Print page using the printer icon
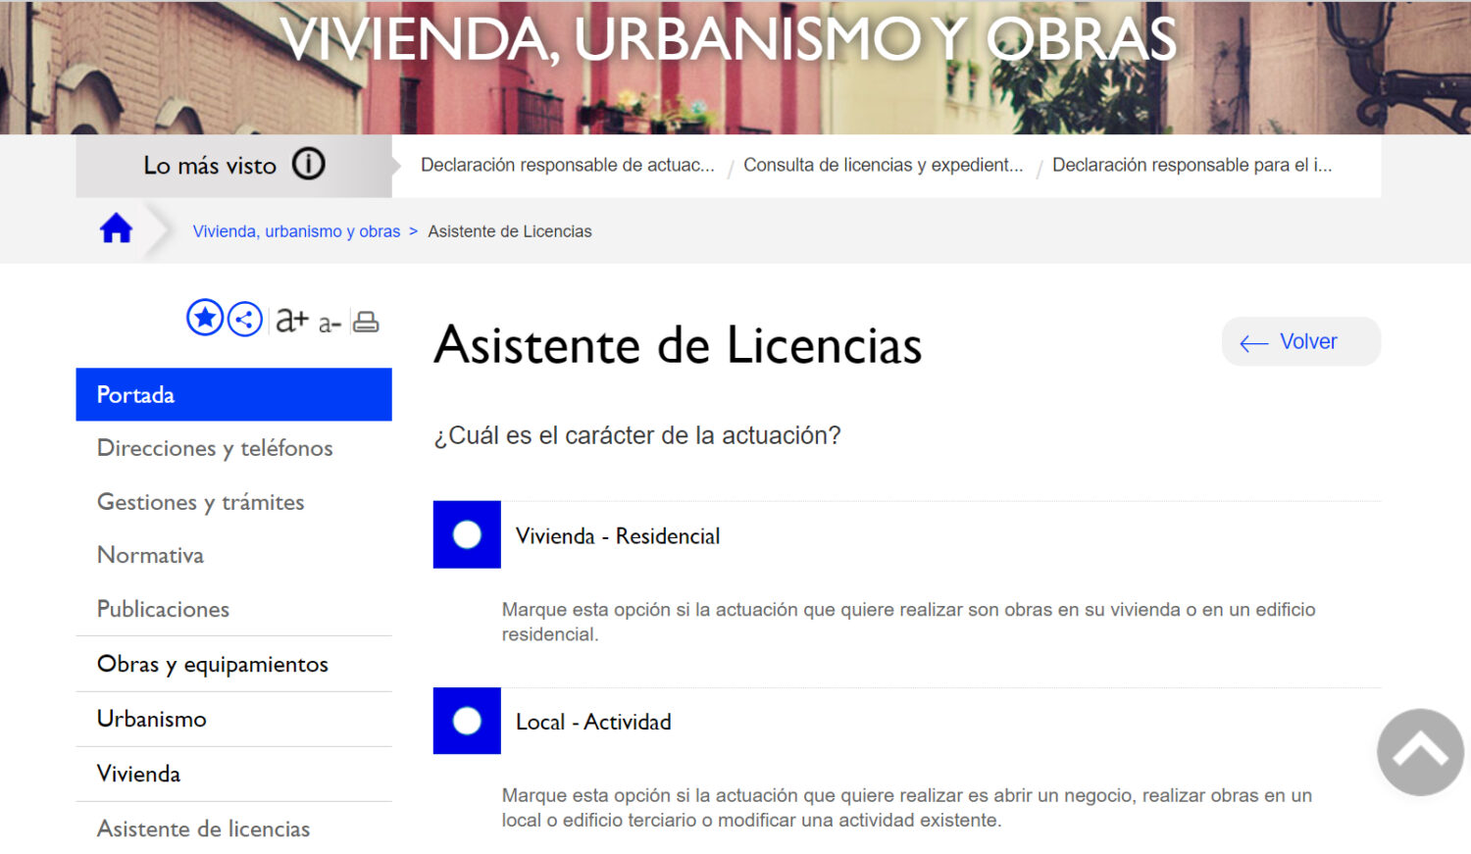Viewport: 1471px width, 854px height. [366, 322]
